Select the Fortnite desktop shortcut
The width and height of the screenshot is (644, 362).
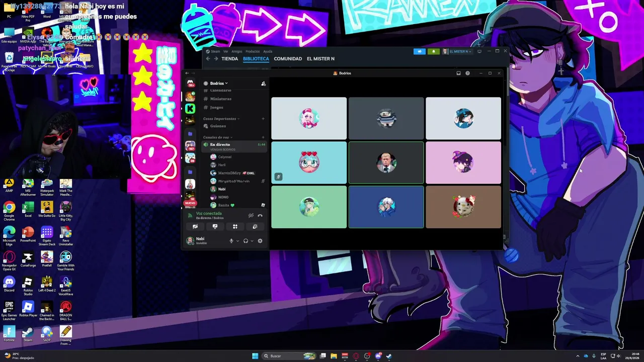(9, 334)
